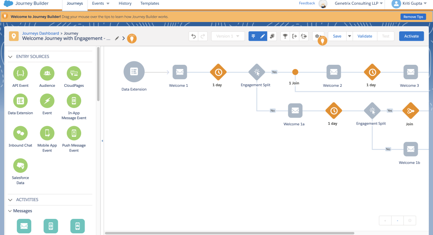This screenshot has width=433, height=235.
Task: Select the Inbound Chat entry source
Action: [x=20, y=133]
